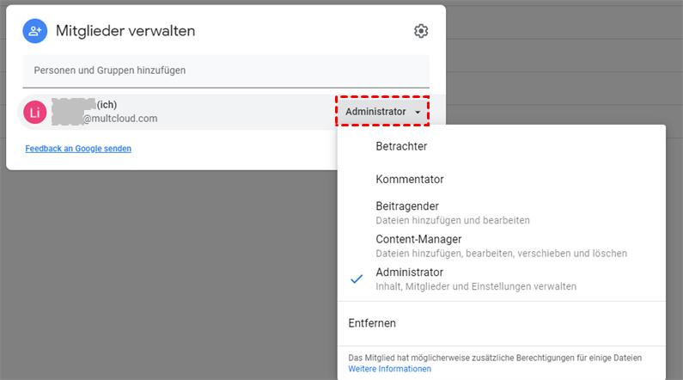683x380 pixels.
Task: Open the "Feedback an Google senden" link
Action: [78, 149]
